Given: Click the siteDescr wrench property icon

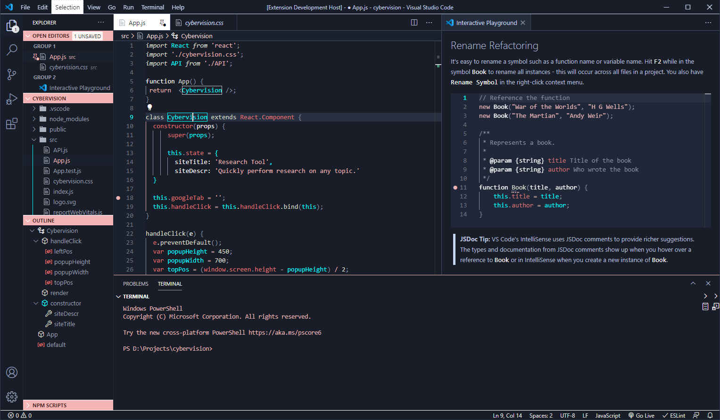Looking at the screenshot, I should click(49, 313).
